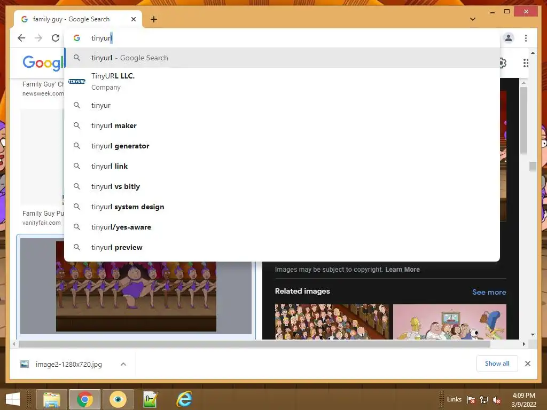The width and height of the screenshot is (547, 410).
Task: Open Notepad++ from the taskbar
Action: (x=151, y=399)
